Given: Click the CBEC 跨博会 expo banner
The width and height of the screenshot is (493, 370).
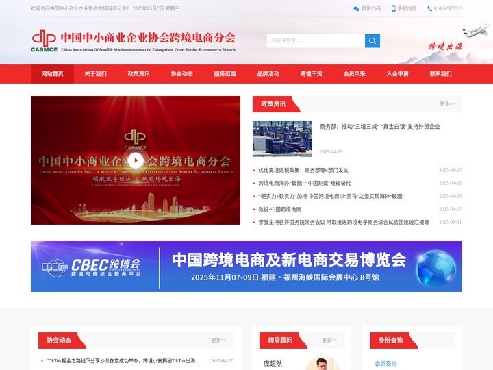Looking at the screenshot, I should pos(246,267).
